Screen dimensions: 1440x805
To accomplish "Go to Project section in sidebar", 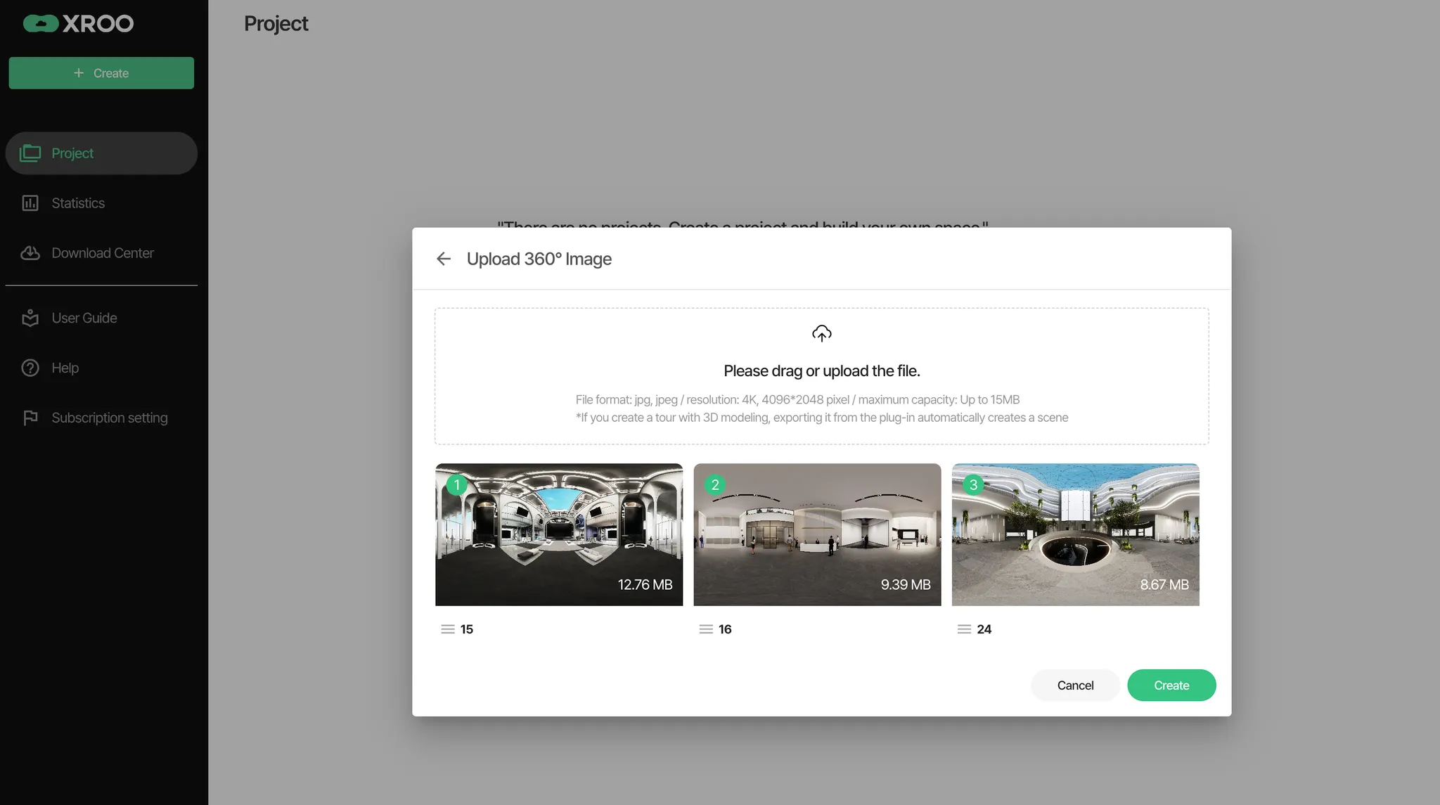I will pos(72,153).
